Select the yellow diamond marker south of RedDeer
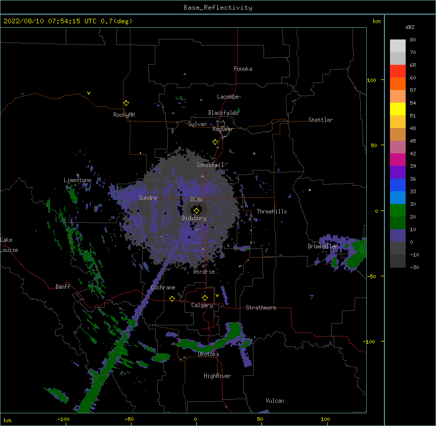The image size is (436, 426). [215, 142]
